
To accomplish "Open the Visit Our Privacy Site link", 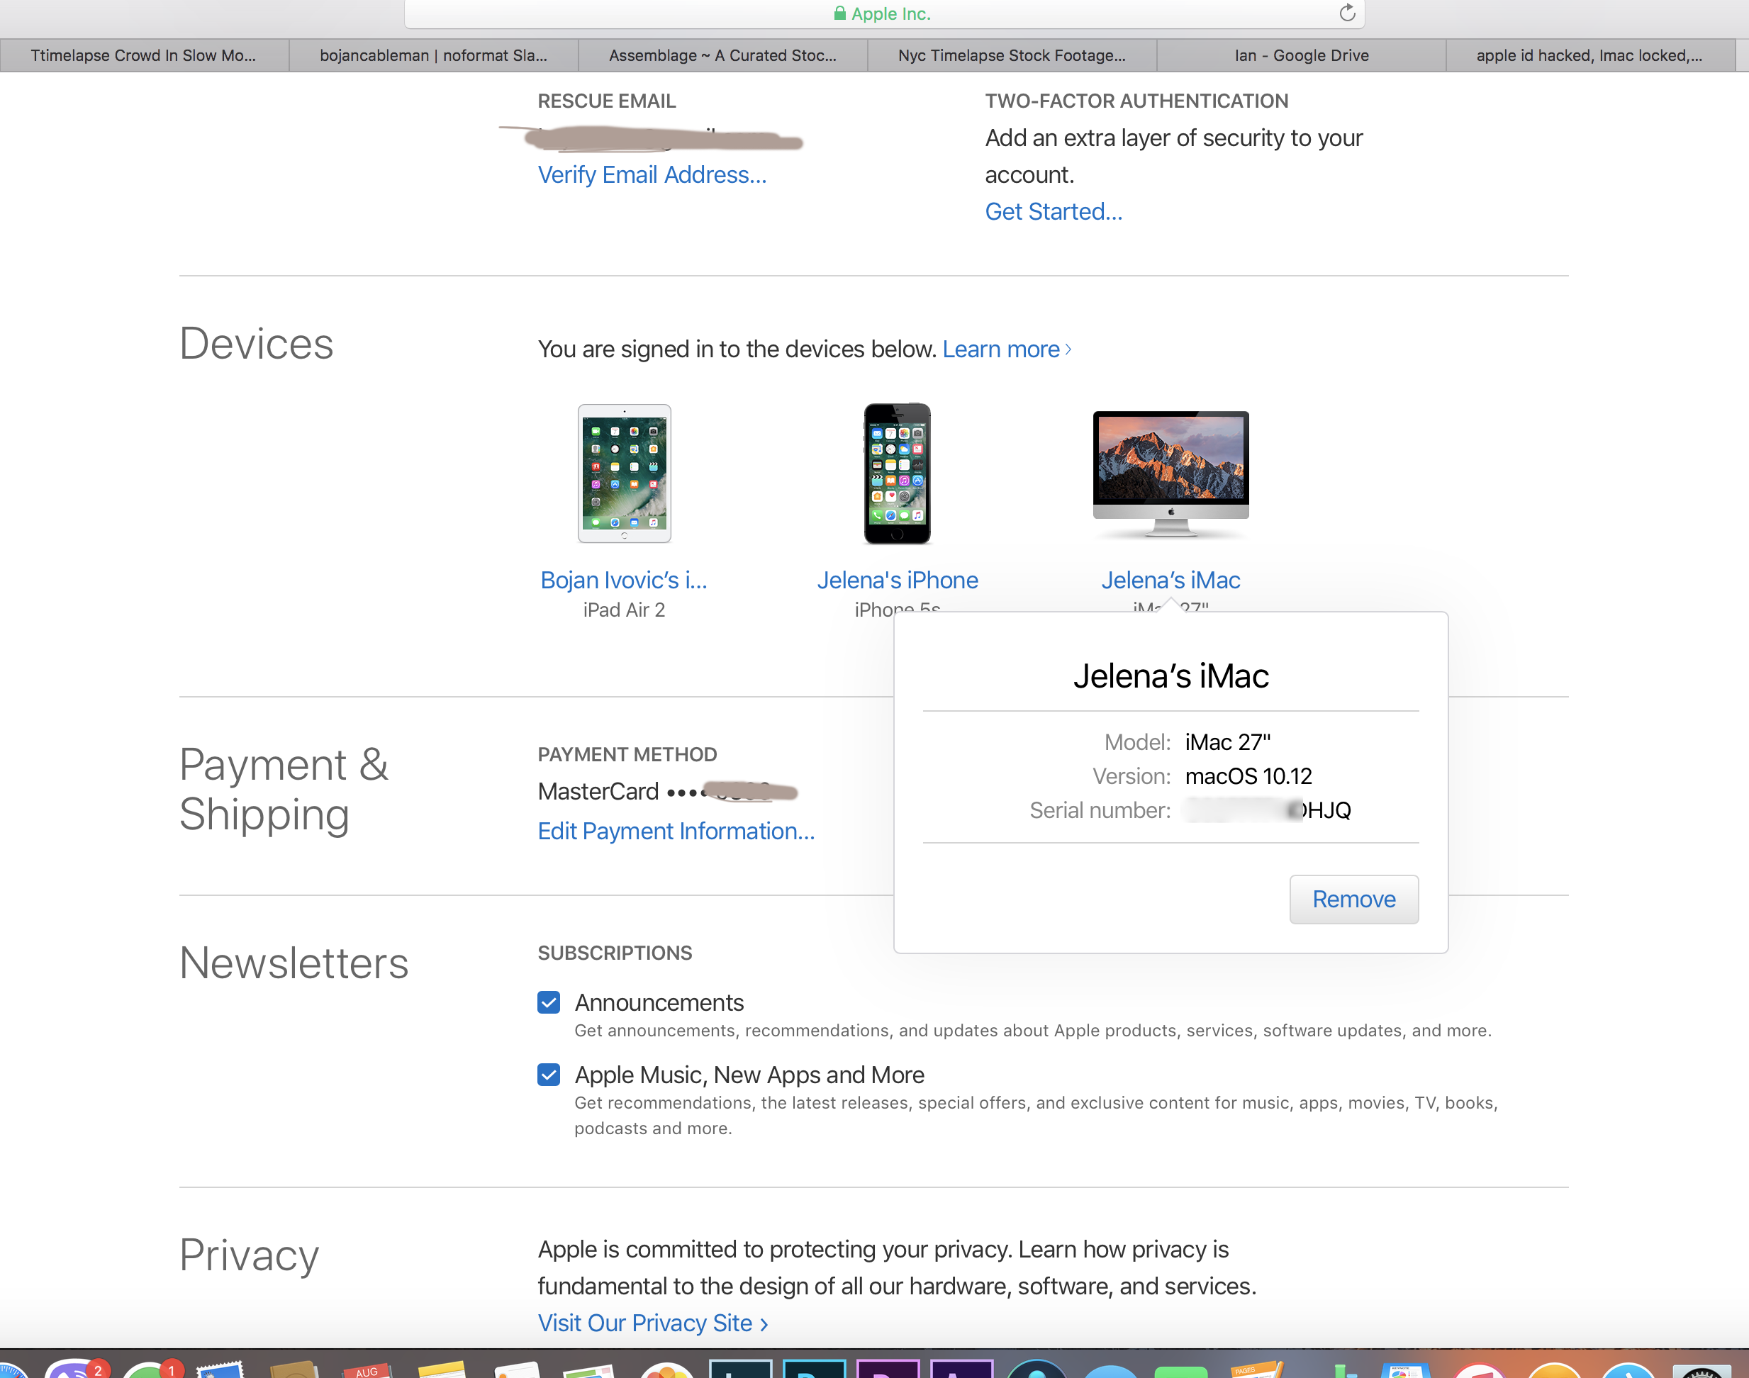I will (x=652, y=1322).
